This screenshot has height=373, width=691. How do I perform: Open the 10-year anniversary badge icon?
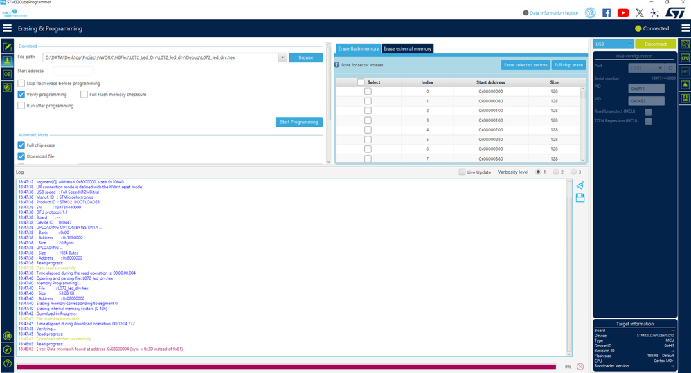point(590,12)
